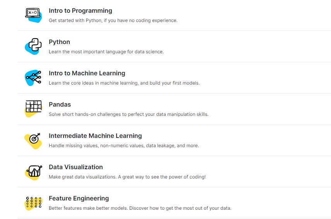The image size is (331, 219).
Task: Select 'Solve short hands-on challenges' description
Action: pos(129,114)
